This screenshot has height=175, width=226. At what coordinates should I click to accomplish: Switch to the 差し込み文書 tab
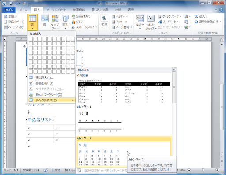coord(100,10)
